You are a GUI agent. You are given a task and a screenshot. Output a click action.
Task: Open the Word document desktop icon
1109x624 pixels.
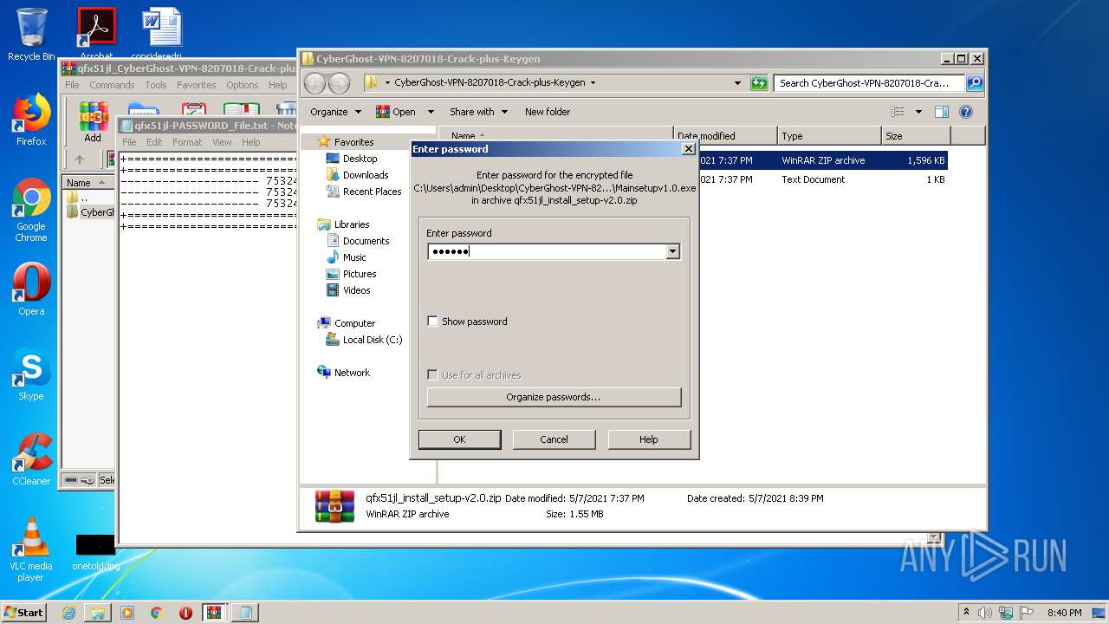[161, 33]
